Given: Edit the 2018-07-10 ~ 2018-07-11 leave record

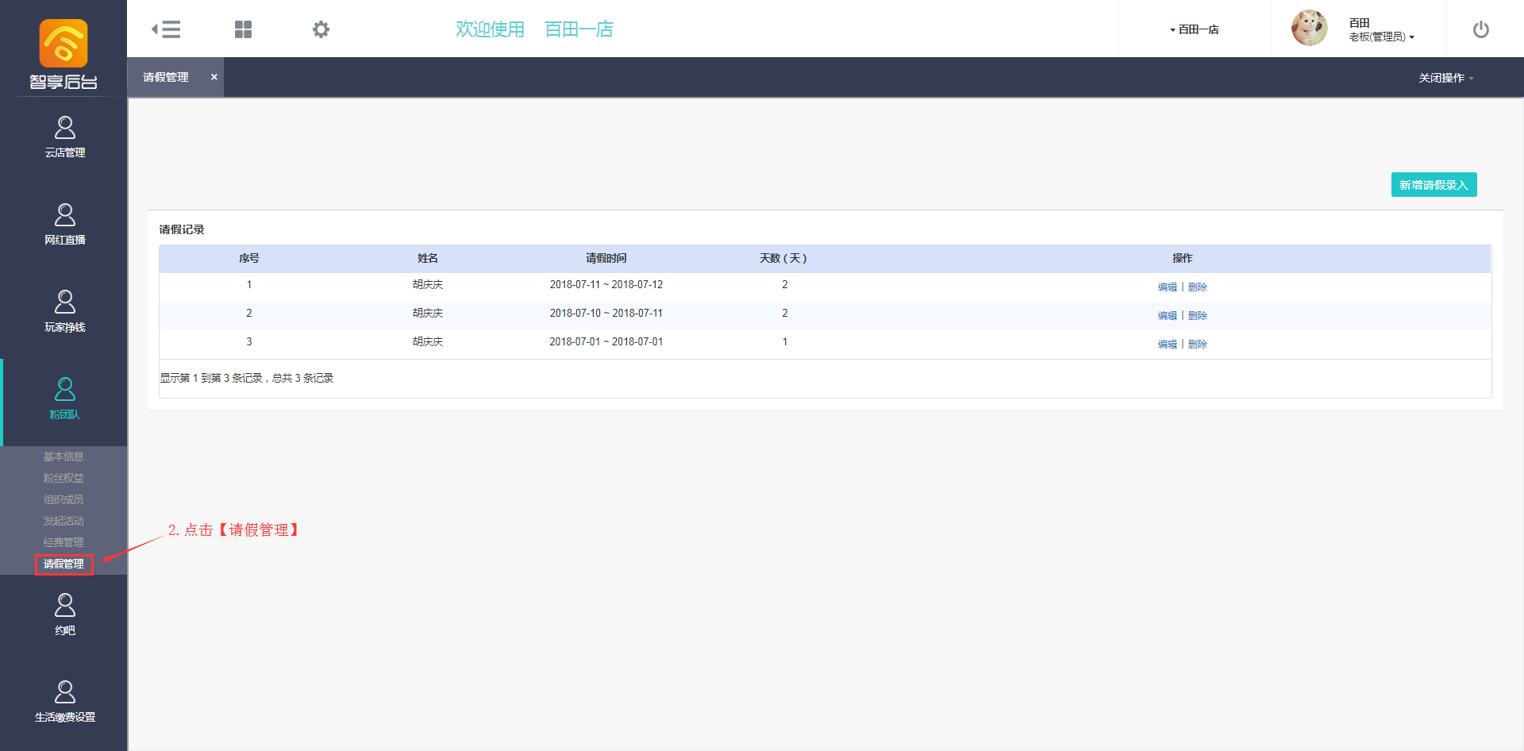Looking at the screenshot, I should (1167, 316).
